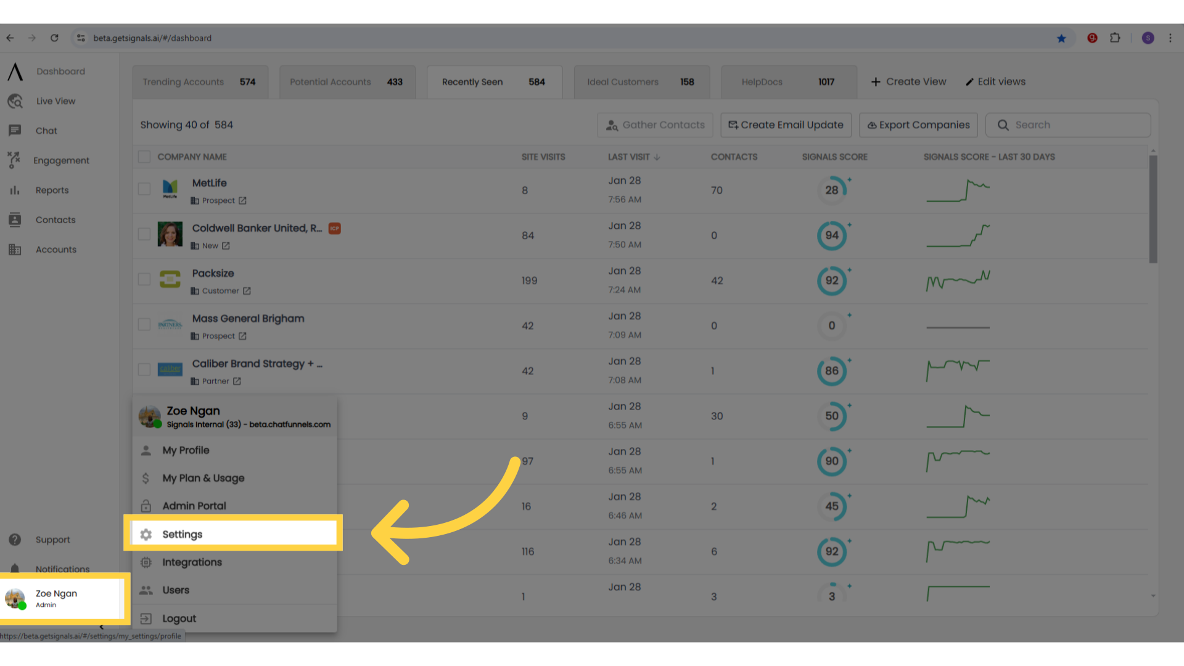This screenshot has width=1184, height=666.
Task: Click the Admin Portal lock icon
Action: [146, 506]
